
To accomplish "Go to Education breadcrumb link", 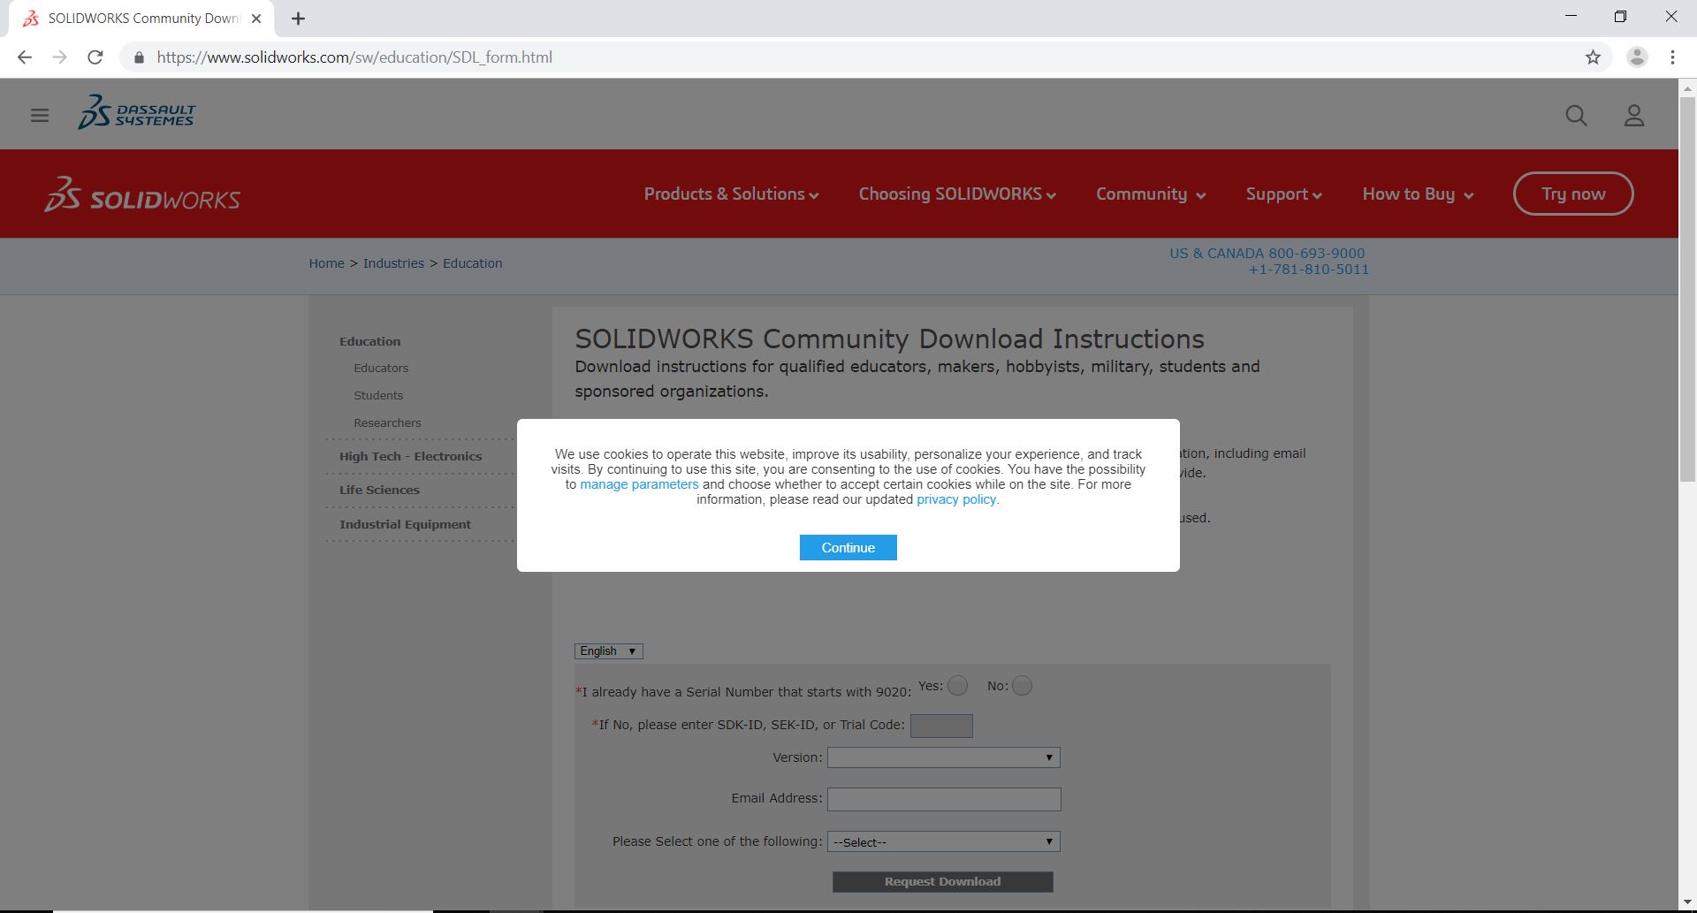I will (472, 263).
